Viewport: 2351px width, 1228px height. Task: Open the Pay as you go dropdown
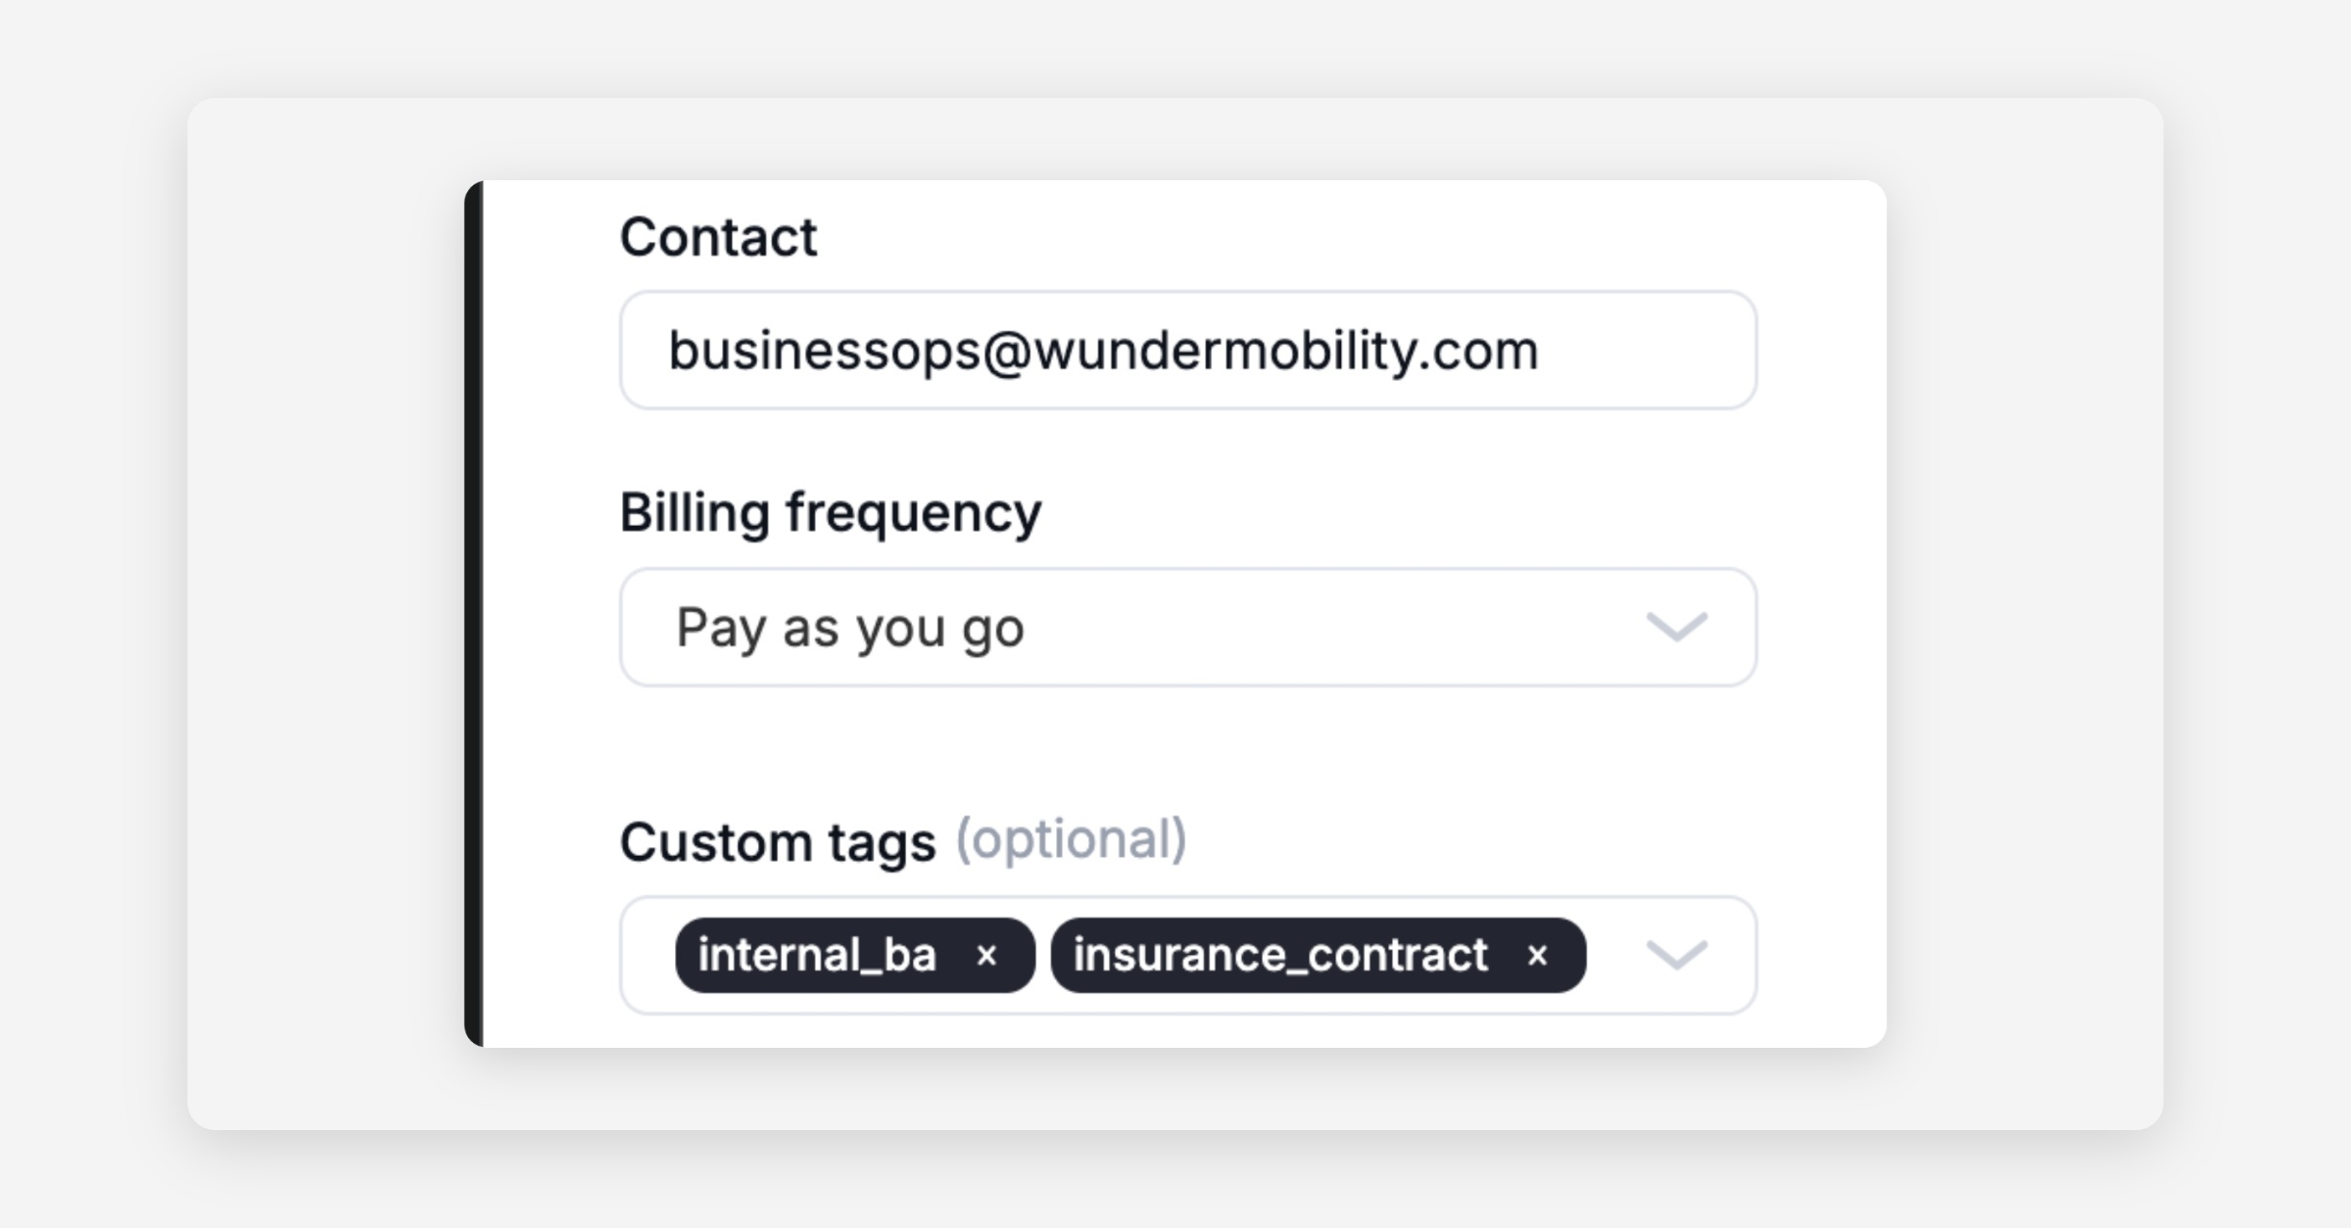[1187, 627]
